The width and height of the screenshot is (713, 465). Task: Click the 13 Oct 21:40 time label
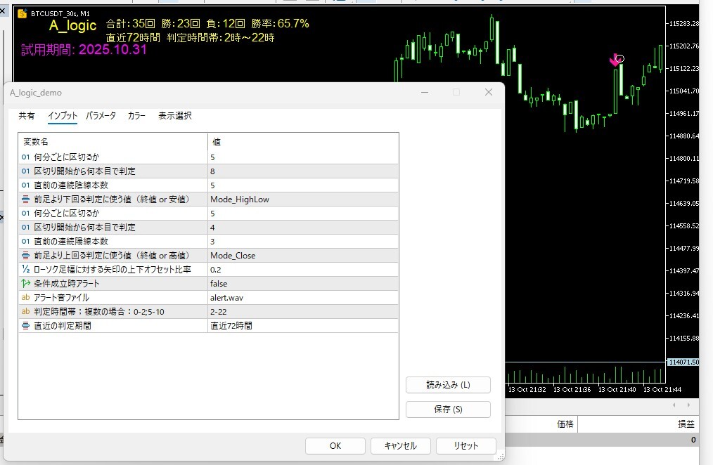617,390
